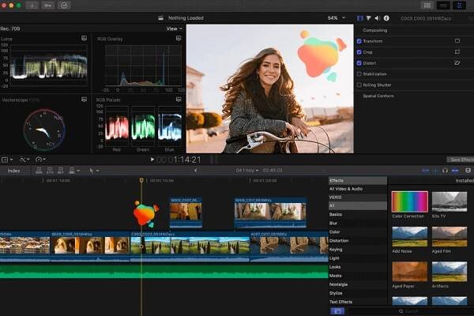The image size is (474, 316).
Task: Open the Keyword Editor key icon
Action: click(47, 6)
